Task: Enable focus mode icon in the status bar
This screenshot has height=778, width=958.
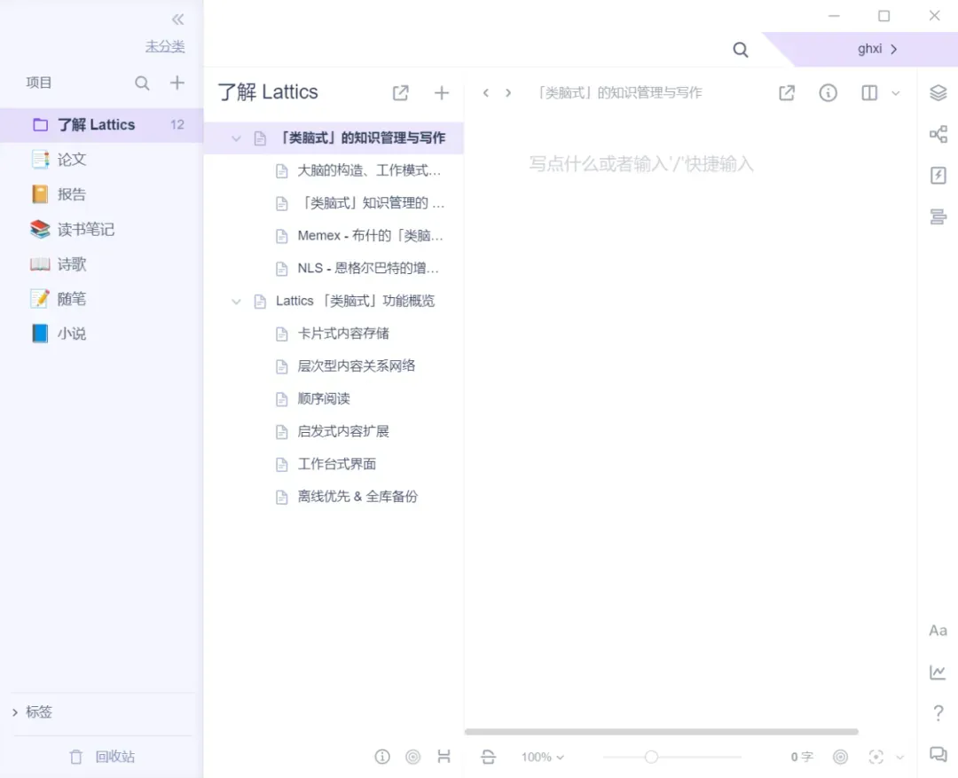Action: (876, 758)
